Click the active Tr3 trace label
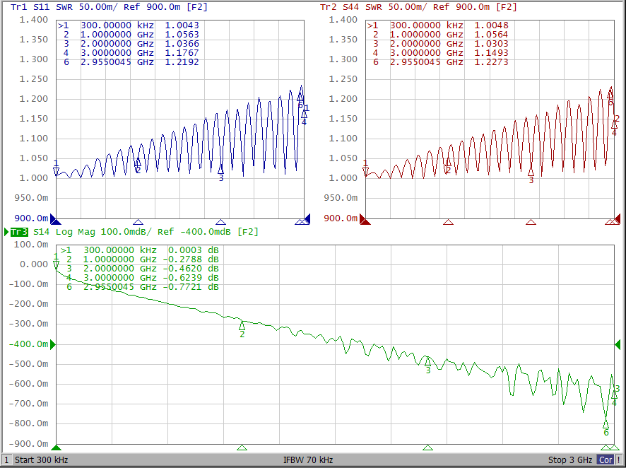Viewport: 626px width, 468px height. click(19, 232)
